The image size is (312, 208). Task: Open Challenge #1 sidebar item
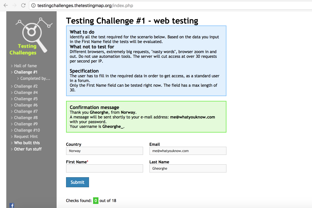(x=26, y=72)
